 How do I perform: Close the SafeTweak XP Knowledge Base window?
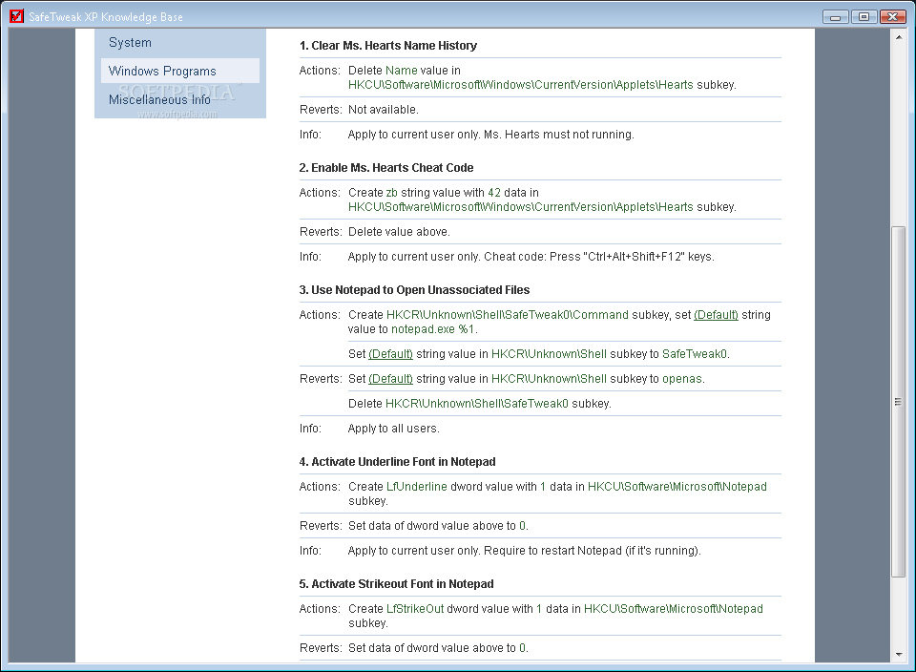click(x=893, y=17)
